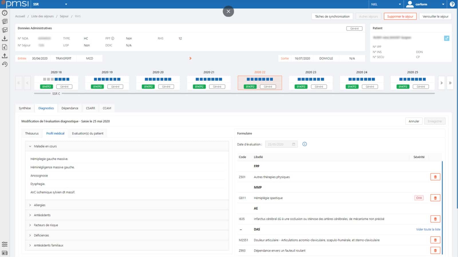Open the stays documents list sidebar icon
This screenshot has width=458, height=257.
click(x=5, y=21)
